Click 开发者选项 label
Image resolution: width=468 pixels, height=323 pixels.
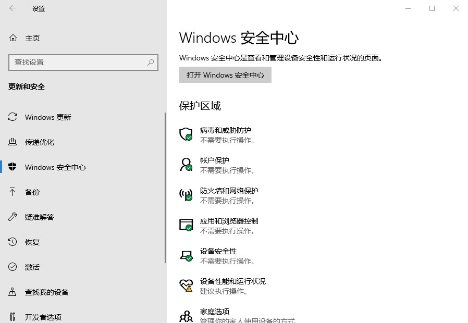pyautogui.click(x=43, y=317)
